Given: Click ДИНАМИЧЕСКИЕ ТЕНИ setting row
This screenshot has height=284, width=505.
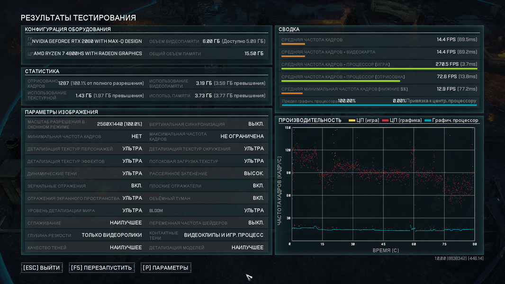Looking at the screenshot, I should coord(85,173).
